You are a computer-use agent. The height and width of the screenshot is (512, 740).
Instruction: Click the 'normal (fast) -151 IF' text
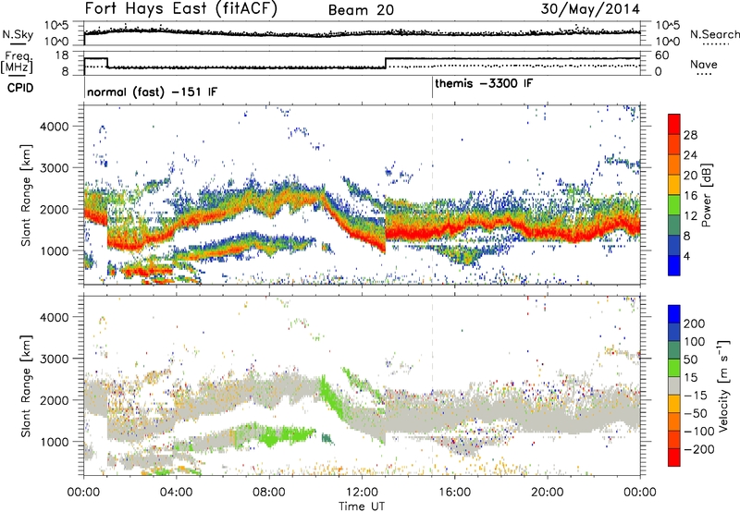coord(152,91)
